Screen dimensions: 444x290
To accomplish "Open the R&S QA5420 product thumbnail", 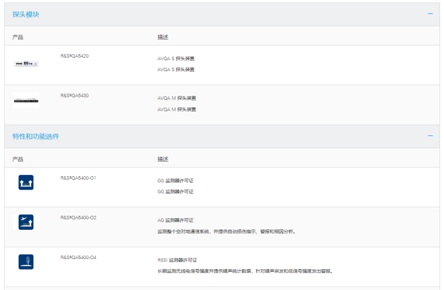I will (x=26, y=63).
